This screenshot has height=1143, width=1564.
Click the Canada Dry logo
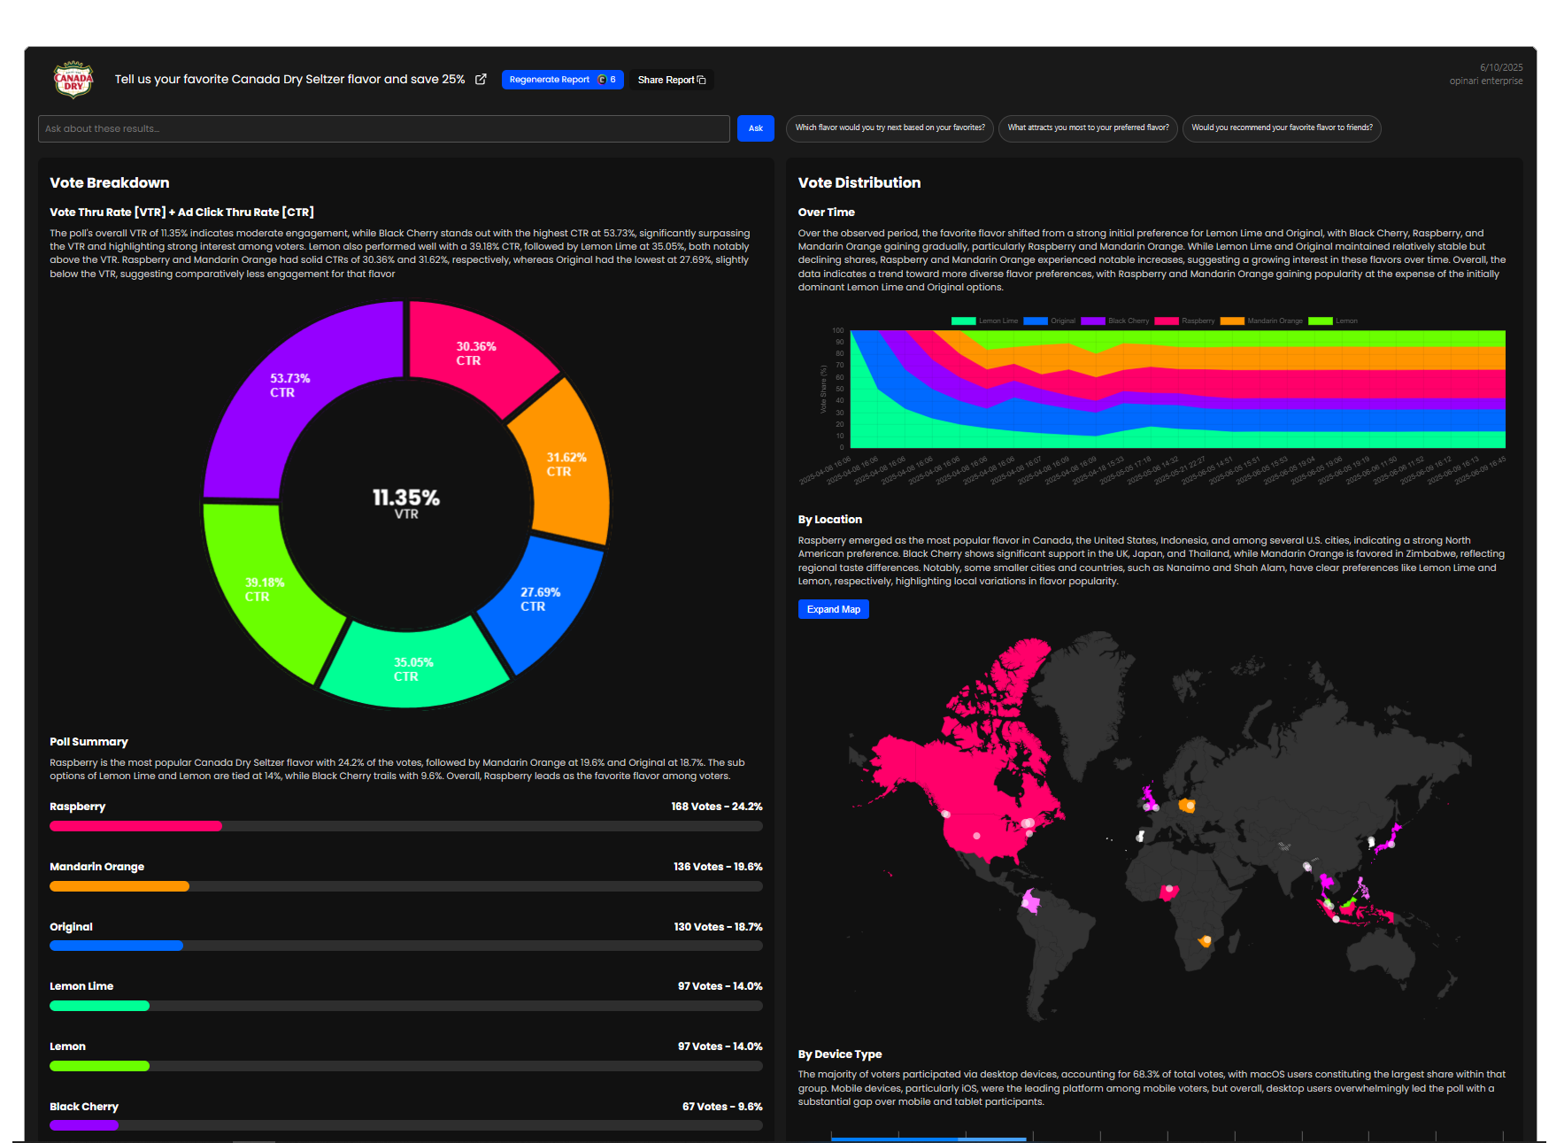coord(73,80)
